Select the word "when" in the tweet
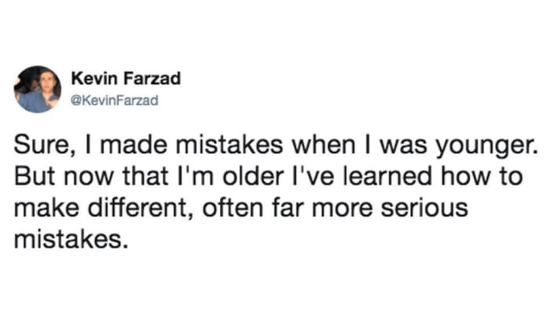The width and height of the screenshot is (550, 322). pyautogui.click(x=324, y=145)
